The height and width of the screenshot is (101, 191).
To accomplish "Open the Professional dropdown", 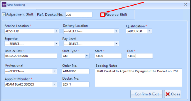I will [54, 71].
